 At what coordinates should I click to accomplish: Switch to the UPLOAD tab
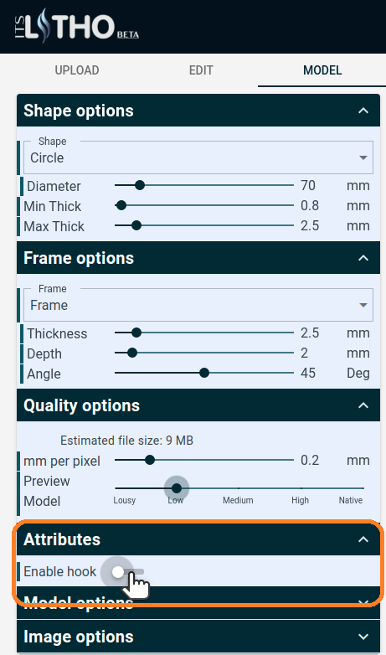(x=77, y=70)
